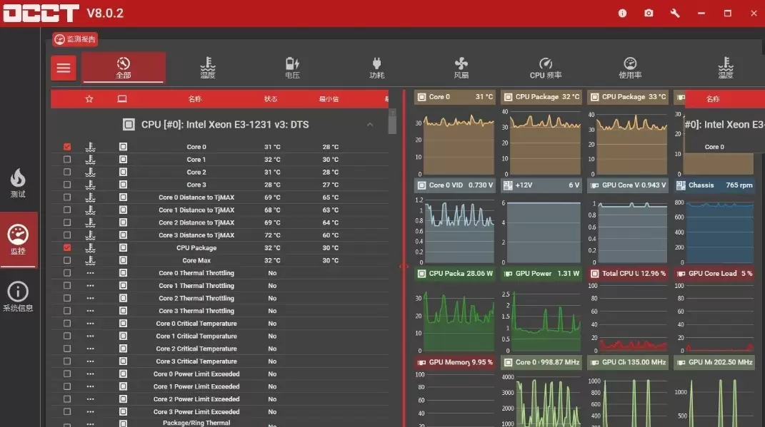Select the 电压 voltage tab
The height and width of the screenshot is (427, 765).
pyautogui.click(x=292, y=68)
